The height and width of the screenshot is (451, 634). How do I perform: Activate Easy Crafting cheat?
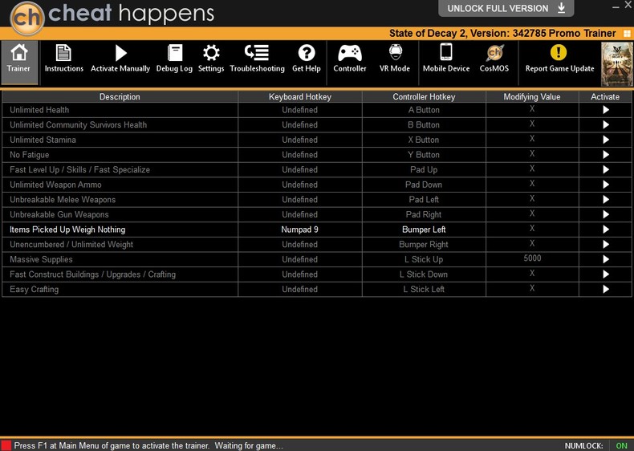click(605, 290)
